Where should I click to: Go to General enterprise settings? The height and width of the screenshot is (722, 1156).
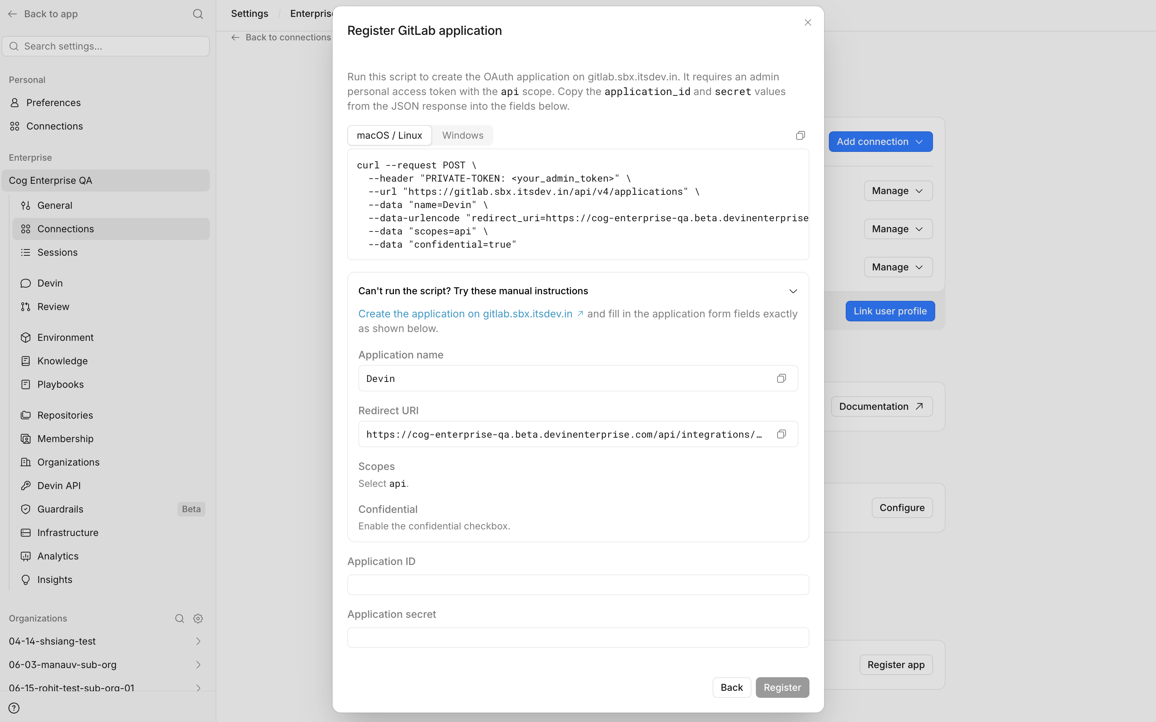click(x=111, y=205)
